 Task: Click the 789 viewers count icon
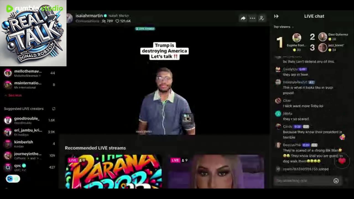104,21
